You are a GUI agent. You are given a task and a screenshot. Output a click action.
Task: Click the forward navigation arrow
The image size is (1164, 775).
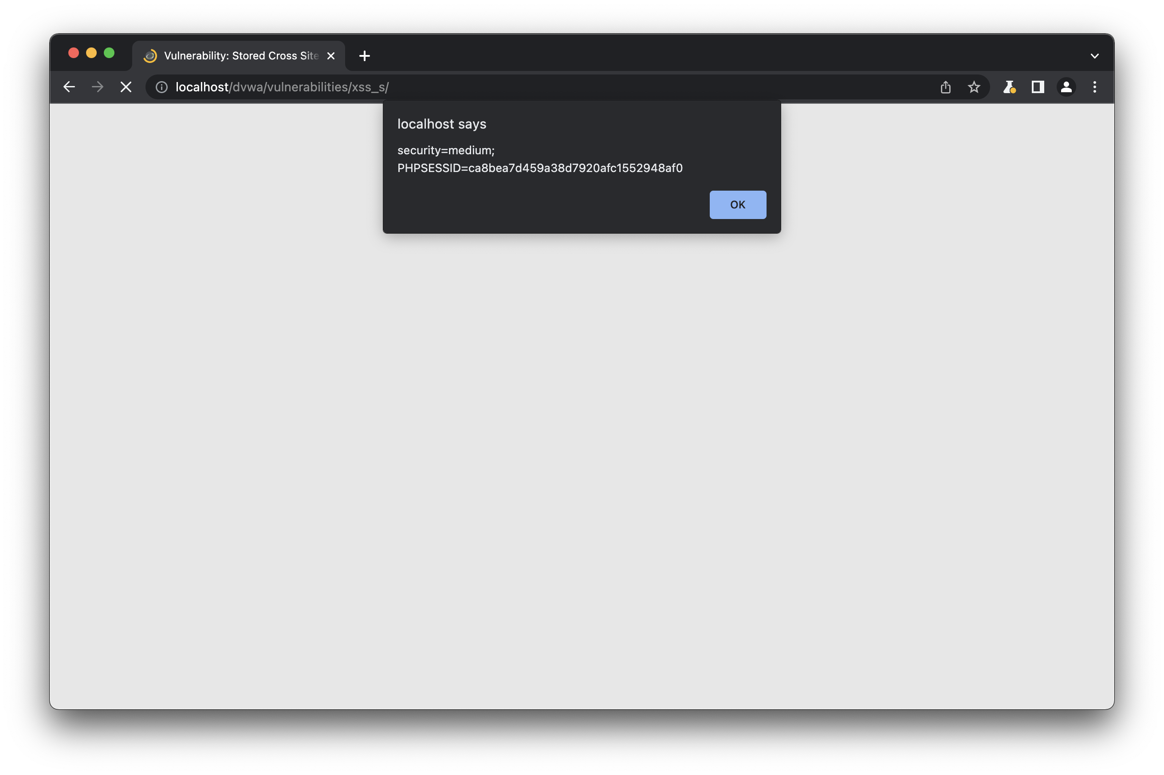[98, 87]
